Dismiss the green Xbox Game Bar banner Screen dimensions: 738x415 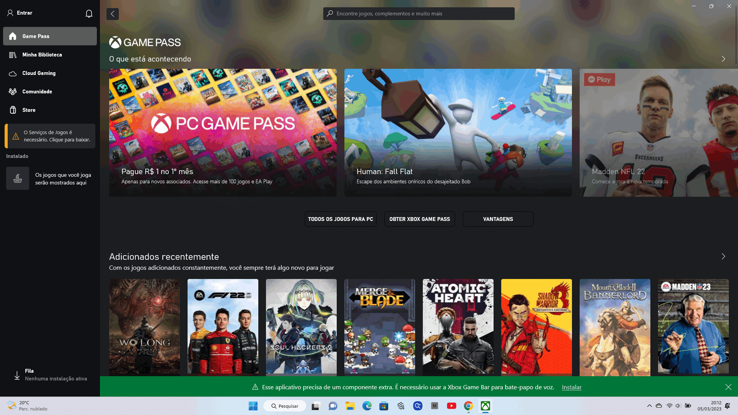click(x=728, y=387)
